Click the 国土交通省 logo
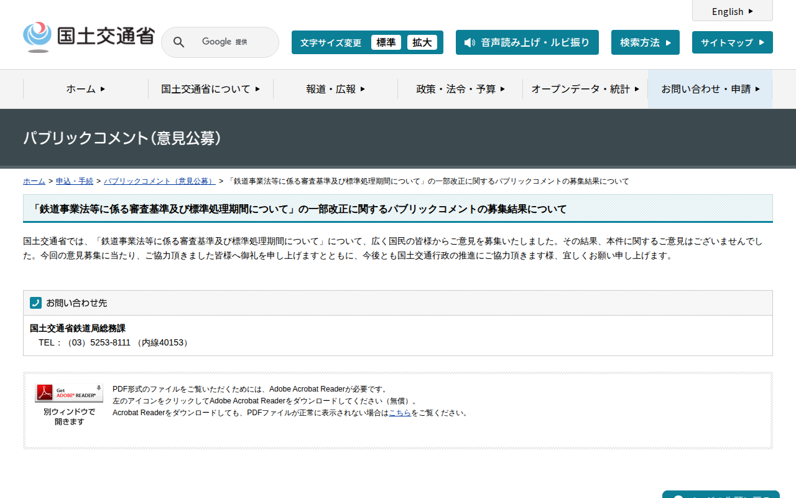Image resolution: width=796 pixels, height=498 pixels. [88, 37]
